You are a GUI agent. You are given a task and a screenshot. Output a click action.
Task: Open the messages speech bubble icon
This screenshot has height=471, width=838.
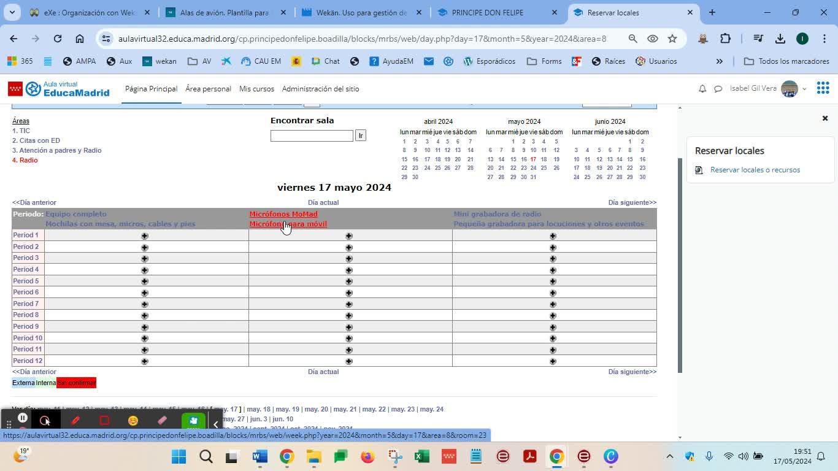[x=718, y=89]
